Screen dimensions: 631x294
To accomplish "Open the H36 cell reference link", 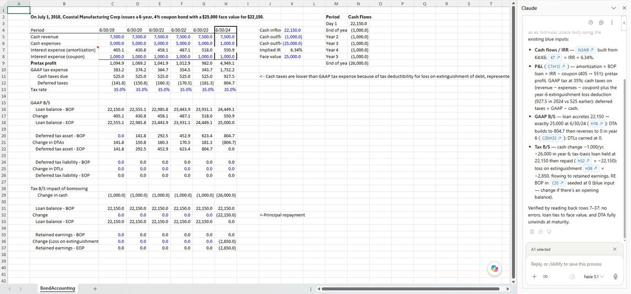I will tap(591, 168).
